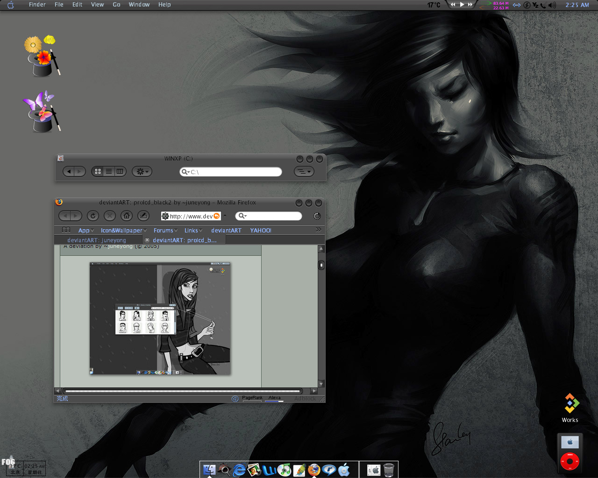Go back in Firefox history

tap(65, 216)
